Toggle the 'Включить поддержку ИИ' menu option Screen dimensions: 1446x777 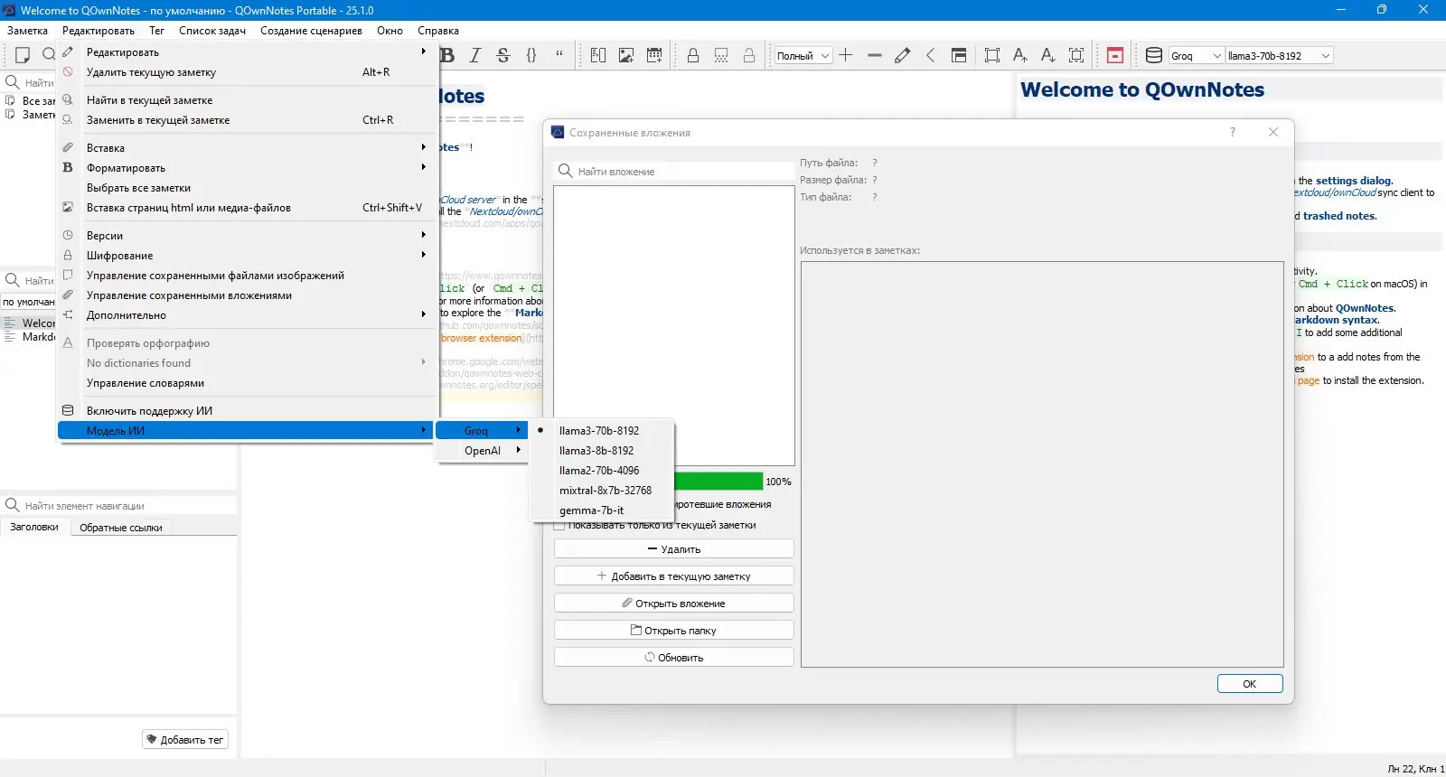pos(247,410)
